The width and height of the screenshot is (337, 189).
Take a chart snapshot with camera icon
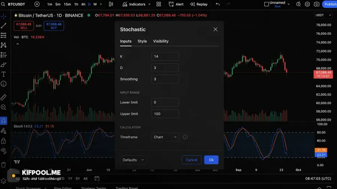(316, 4)
